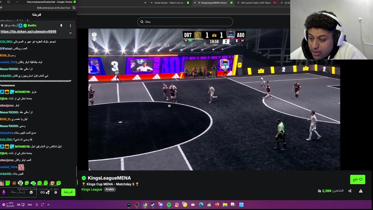Focus the chat message input field
This screenshot has width=373, height=210.
point(18,192)
